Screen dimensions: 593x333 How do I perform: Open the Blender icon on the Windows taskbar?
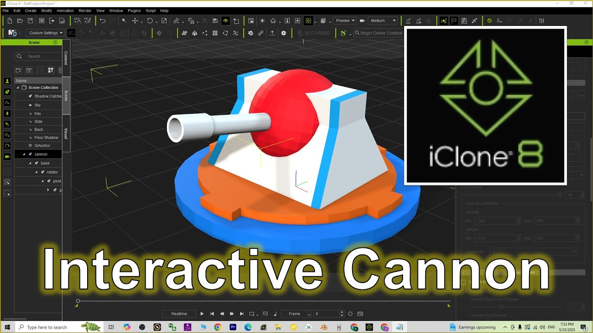[x=324, y=327]
